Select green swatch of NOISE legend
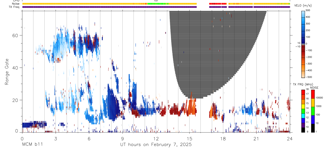 click(313, 111)
